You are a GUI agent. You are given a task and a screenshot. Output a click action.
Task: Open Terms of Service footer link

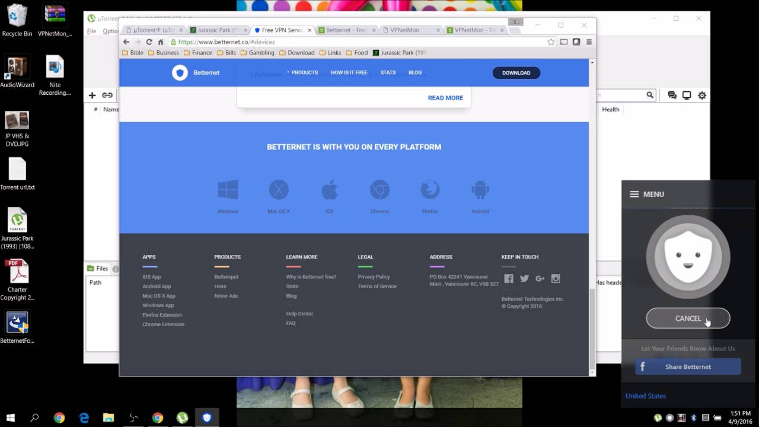click(x=377, y=286)
